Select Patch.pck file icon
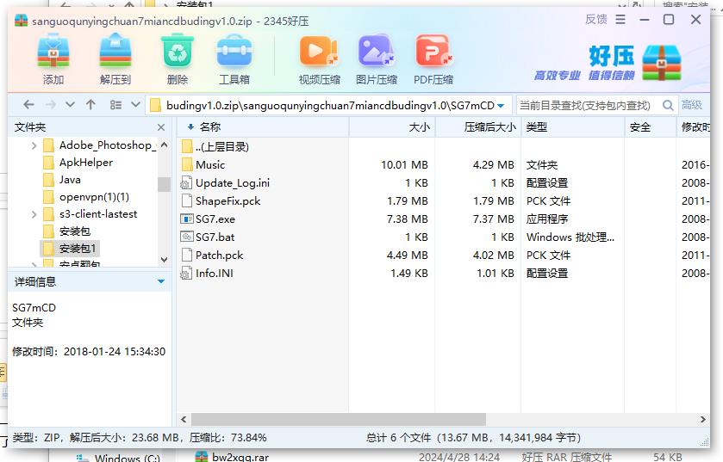The image size is (723, 462). [186, 255]
